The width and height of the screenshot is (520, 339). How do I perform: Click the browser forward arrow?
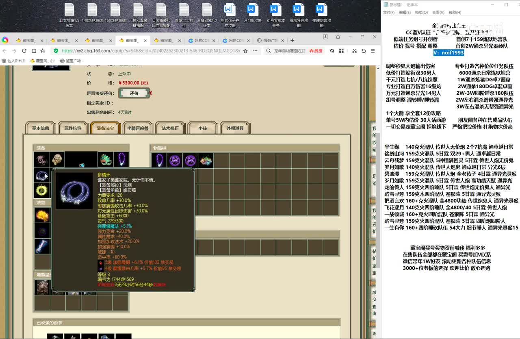click(x=14, y=51)
